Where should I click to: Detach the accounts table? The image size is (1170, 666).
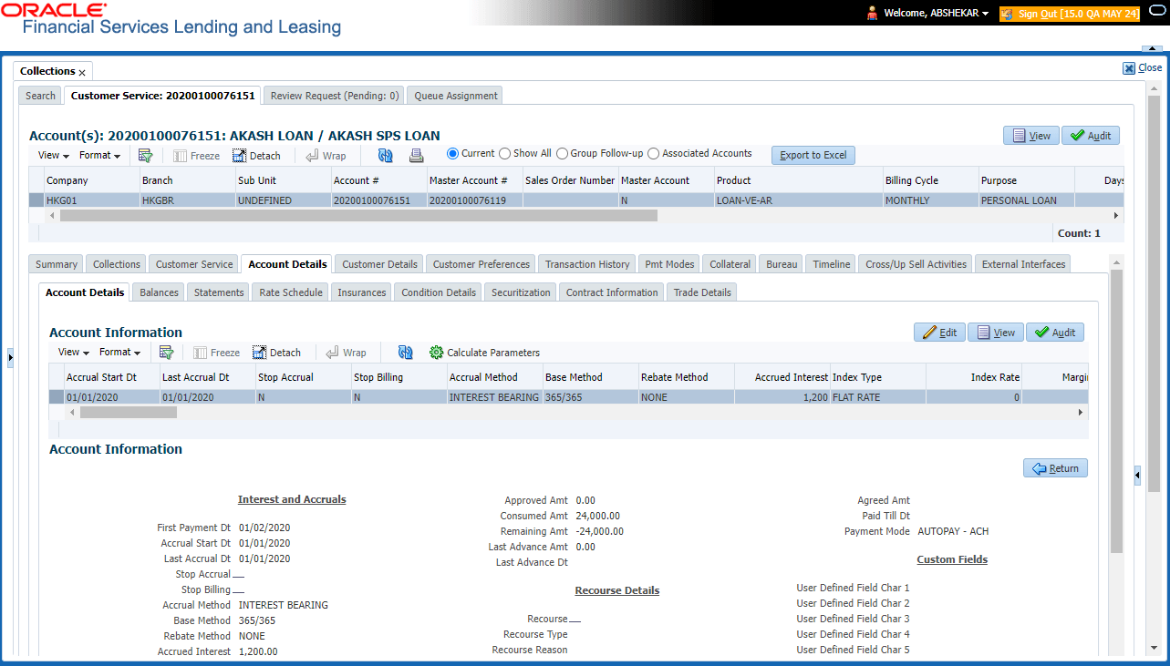[x=256, y=156]
